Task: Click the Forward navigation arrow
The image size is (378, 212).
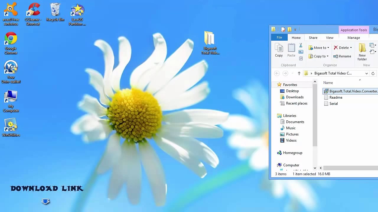Action: [285, 73]
